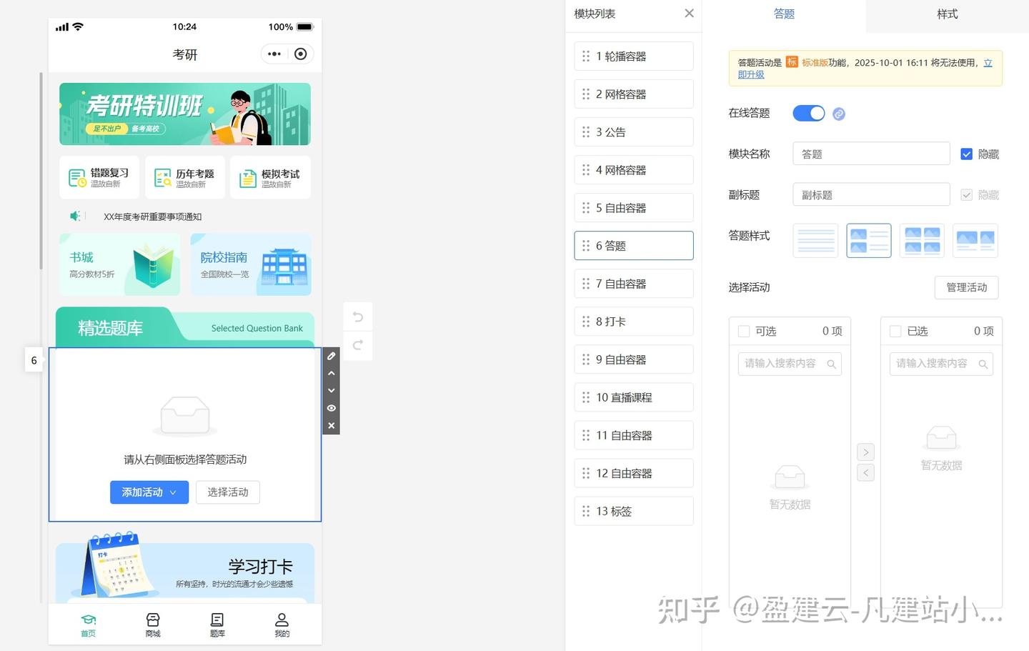Switch to the 样式 tab
Screen dimensions: 1029x651
(x=948, y=14)
